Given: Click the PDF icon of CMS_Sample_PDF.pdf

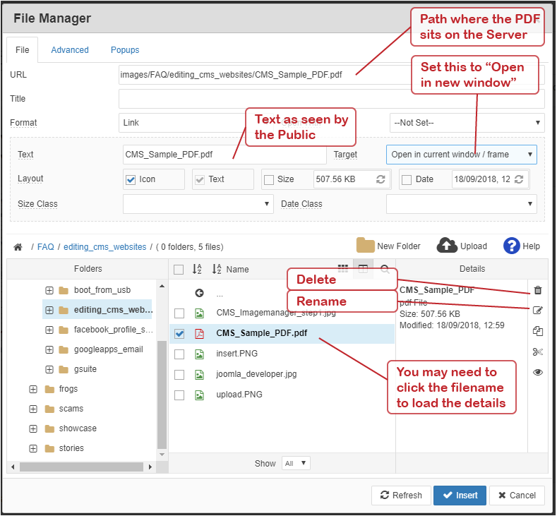Looking at the screenshot, I should (x=199, y=333).
